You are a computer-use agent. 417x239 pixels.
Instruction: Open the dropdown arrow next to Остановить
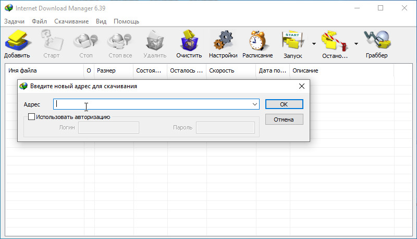356,44
